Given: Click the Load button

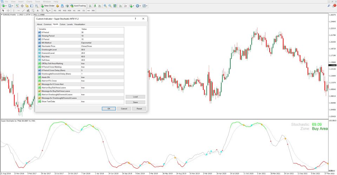Looking at the screenshot, I should [x=135, y=97].
